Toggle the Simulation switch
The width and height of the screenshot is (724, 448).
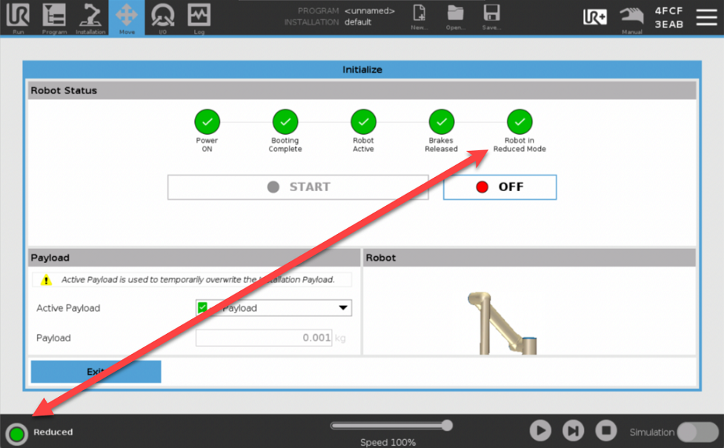coord(697,432)
